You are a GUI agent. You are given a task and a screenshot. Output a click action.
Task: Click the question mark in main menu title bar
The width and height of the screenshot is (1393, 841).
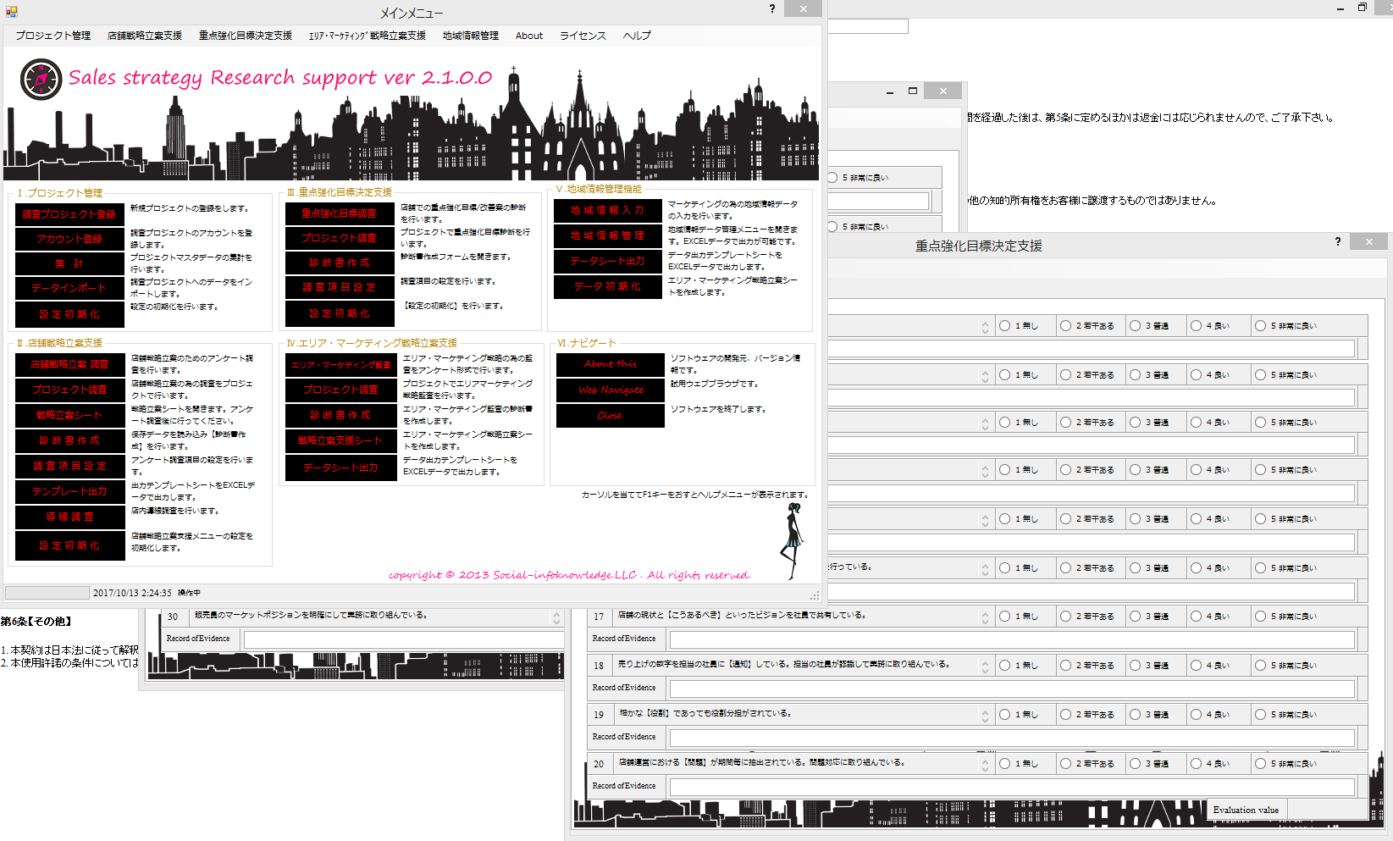pyautogui.click(x=771, y=8)
